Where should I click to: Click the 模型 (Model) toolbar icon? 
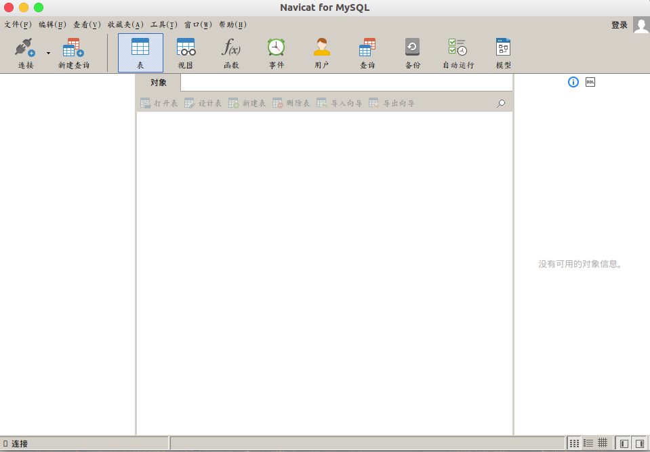[x=503, y=47]
